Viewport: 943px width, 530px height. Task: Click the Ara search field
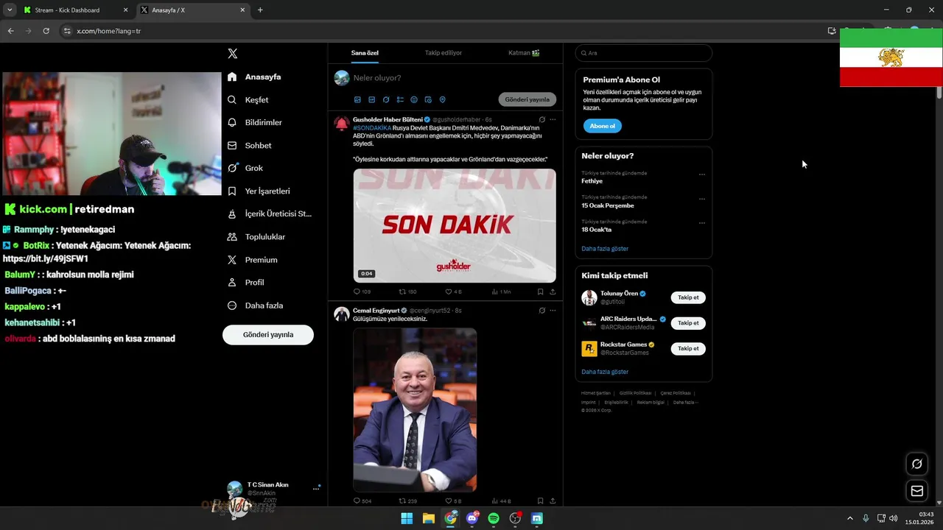[644, 53]
